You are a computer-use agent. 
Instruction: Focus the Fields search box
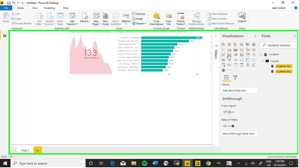[x=279, y=45]
